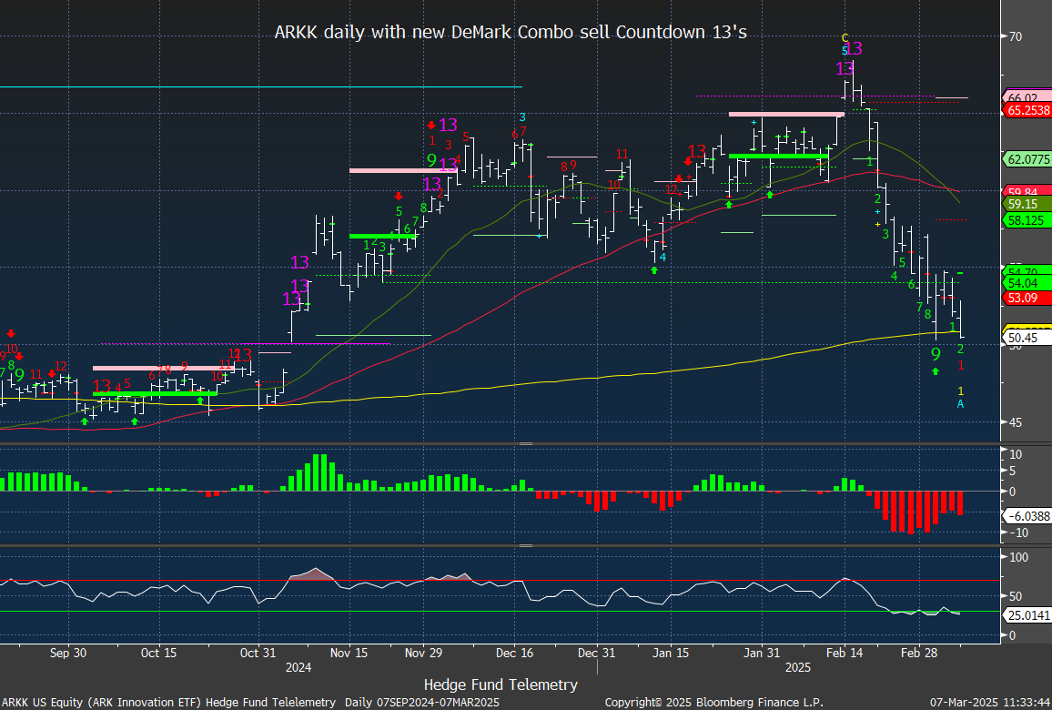The height and width of the screenshot is (710, 1052).
Task: Select the Nov 29 date label
Action: [x=423, y=653]
